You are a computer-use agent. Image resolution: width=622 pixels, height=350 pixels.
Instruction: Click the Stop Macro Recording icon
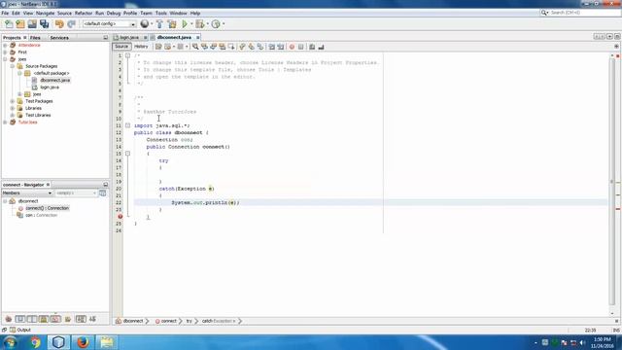[300, 47]
